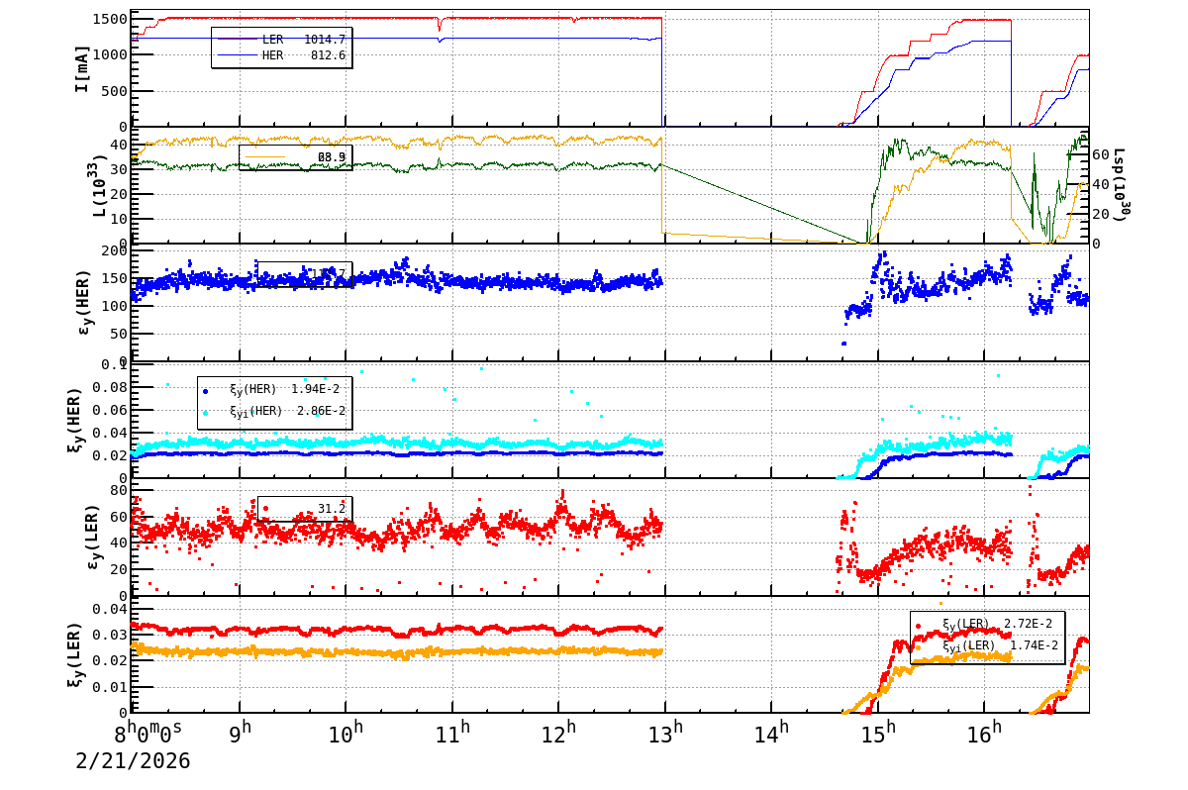Click the cyan marker beside ξyi(HER) legend
The height and width of the screenshot is (790, 1188).
point(205,413)
